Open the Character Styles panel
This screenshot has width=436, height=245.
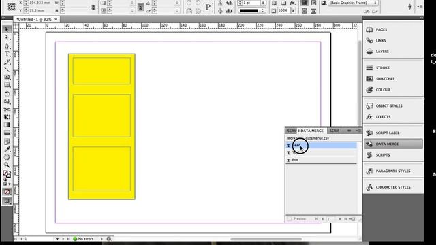(x=393, y=187)
